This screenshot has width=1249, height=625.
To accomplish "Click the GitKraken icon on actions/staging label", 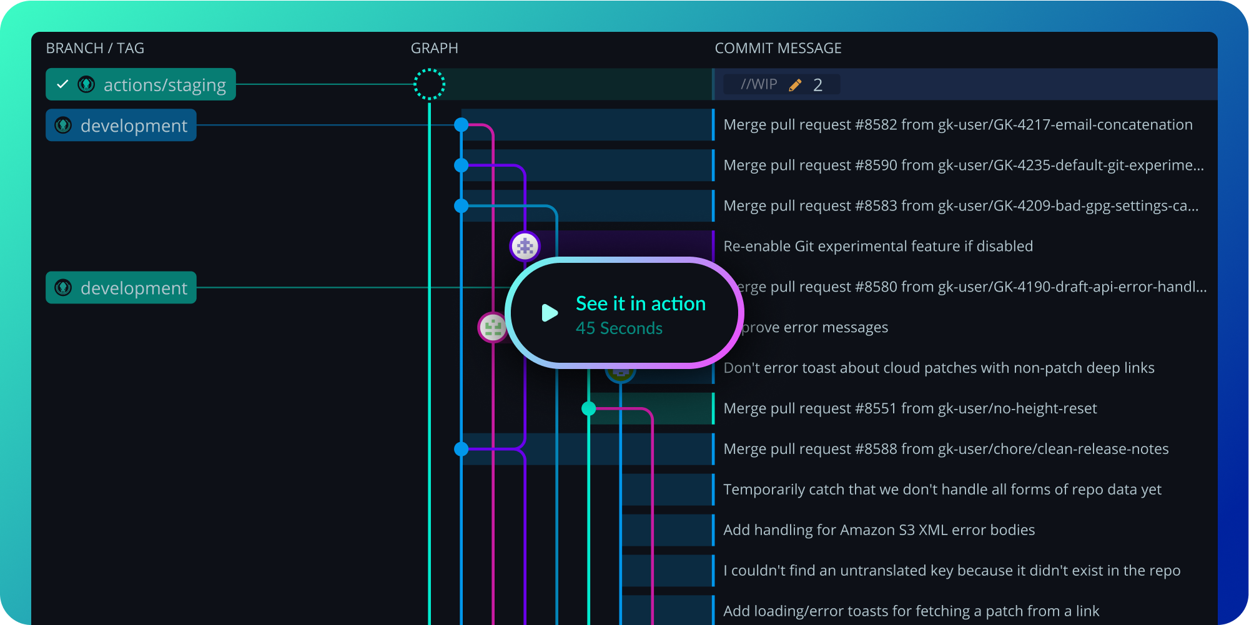I will pyautogui.click(x=86, y=84).
